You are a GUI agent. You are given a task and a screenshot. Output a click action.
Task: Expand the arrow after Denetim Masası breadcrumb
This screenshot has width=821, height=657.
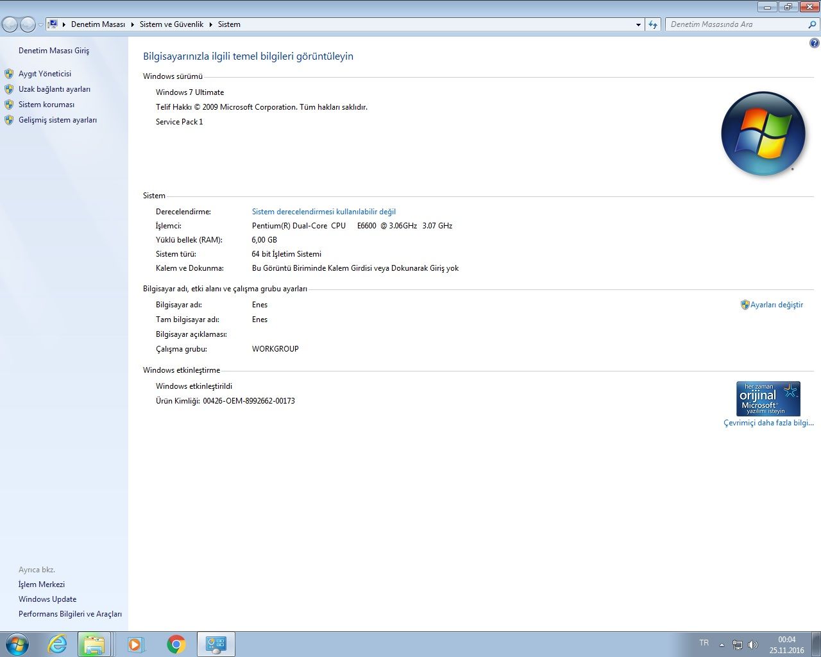tap(133, 24)
